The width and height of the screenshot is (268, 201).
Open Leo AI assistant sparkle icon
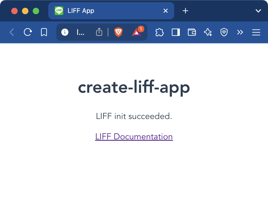click(x=208, y=32)
